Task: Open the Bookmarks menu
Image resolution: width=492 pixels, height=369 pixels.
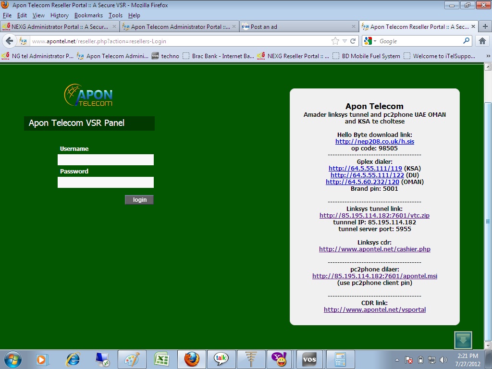Action: click(x=88, y=15)
